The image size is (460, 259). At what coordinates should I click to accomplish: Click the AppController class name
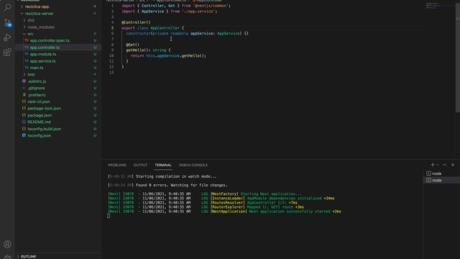point(165,28)
